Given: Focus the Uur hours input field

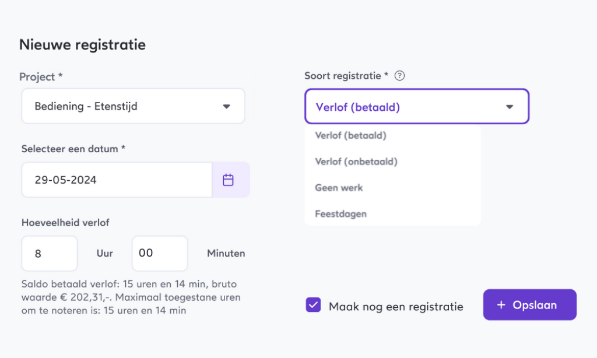Looking at the screenshot, I should click(x=50, y=254).
